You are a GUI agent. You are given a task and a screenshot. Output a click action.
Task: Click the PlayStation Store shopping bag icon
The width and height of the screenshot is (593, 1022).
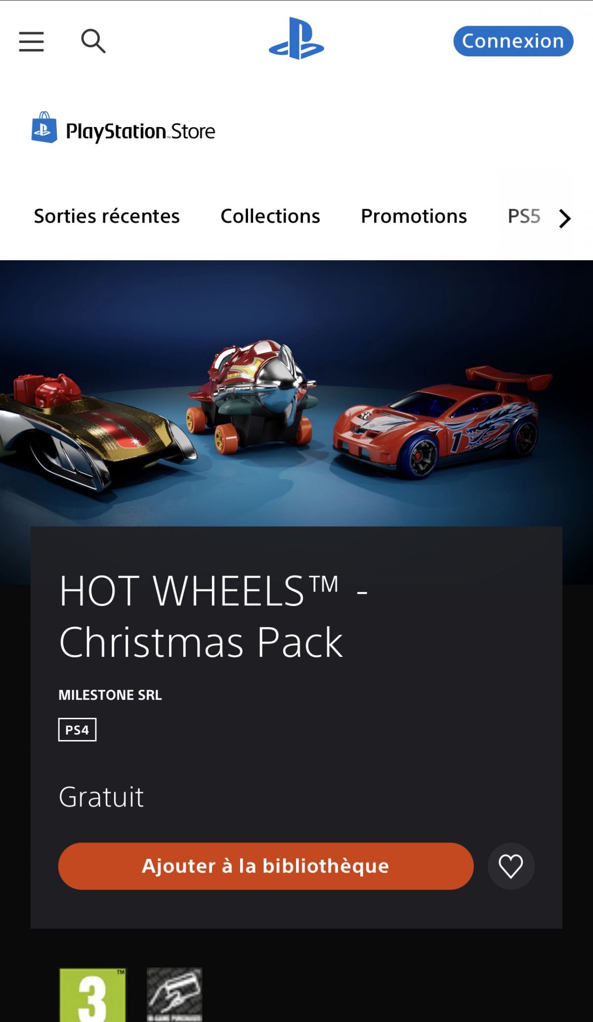point(44,128)
